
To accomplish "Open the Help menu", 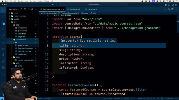I will pos(52,1).
